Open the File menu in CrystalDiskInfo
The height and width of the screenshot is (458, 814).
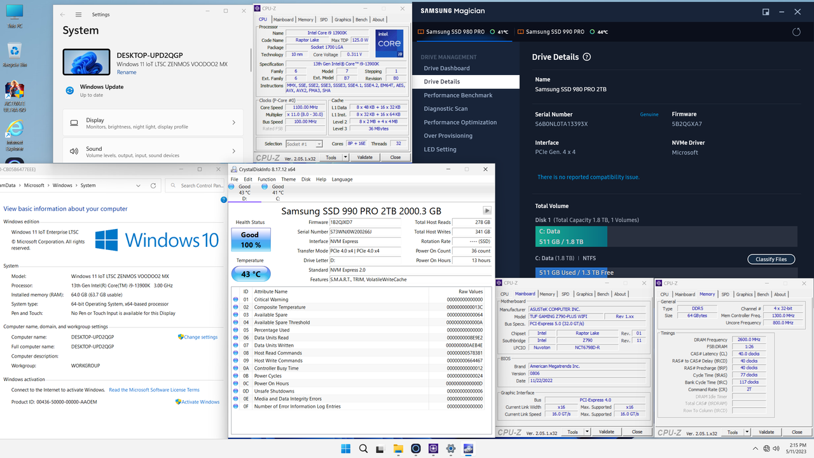point(235,179)
